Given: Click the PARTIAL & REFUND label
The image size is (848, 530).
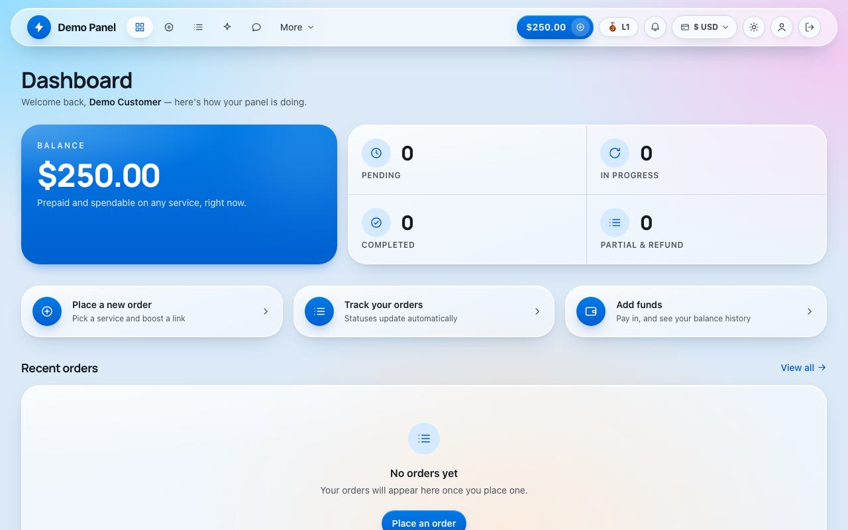Looking at the screenshot, I should point(642,245).
